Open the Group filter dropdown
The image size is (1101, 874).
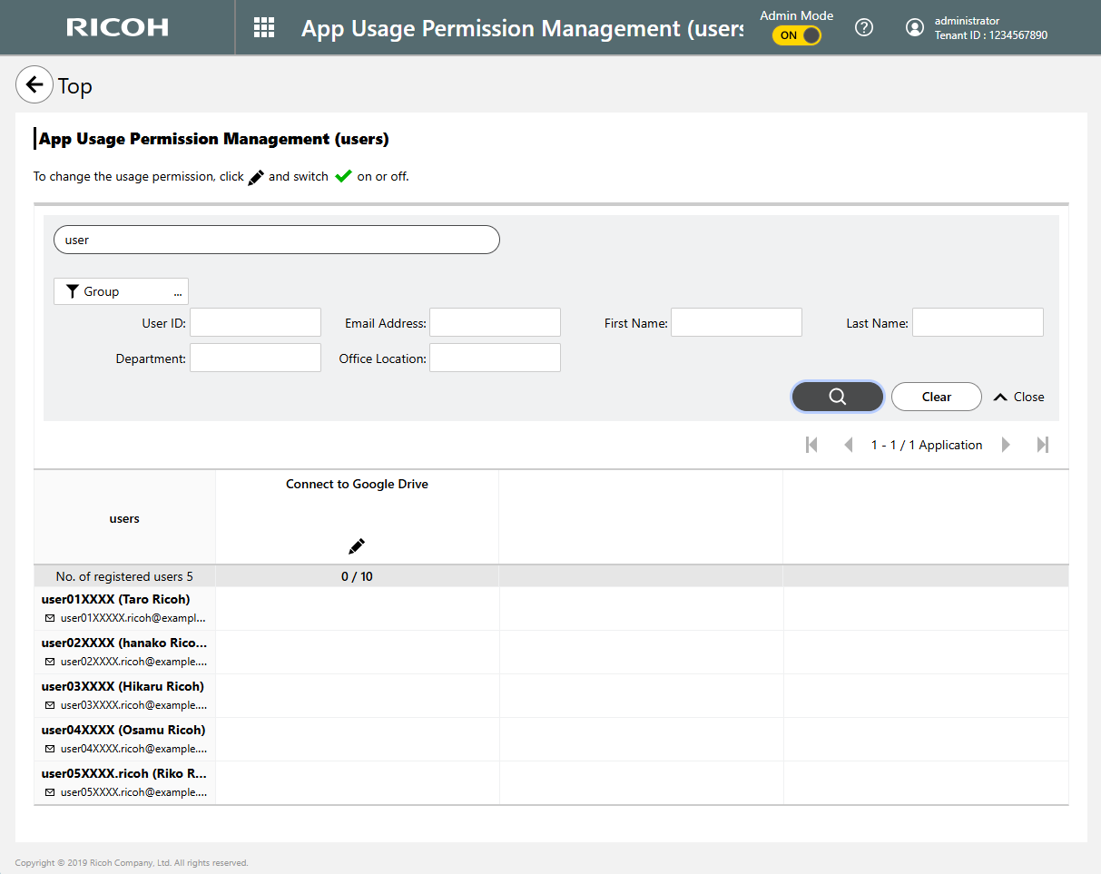(x=121, y=291)
